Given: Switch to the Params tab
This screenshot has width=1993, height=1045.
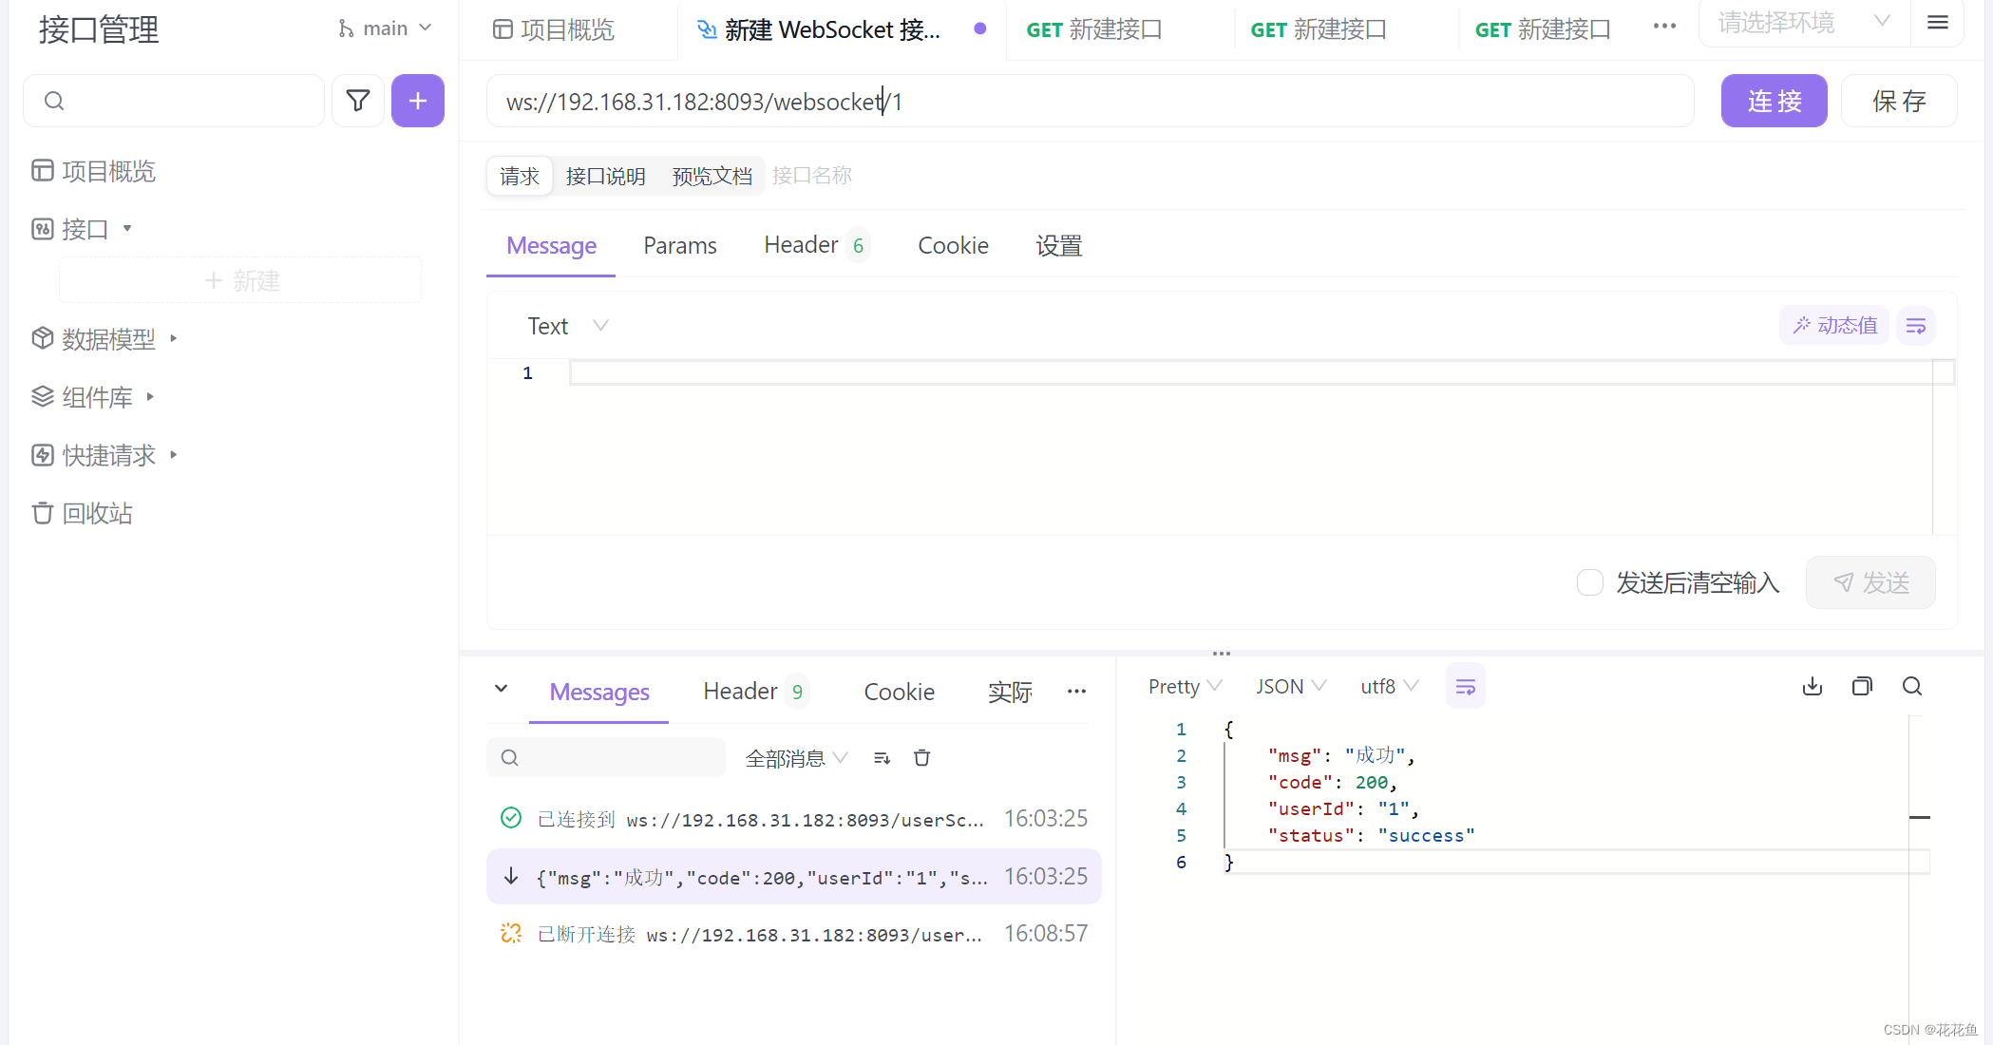Looking at the screenshot, I should 679,246.
